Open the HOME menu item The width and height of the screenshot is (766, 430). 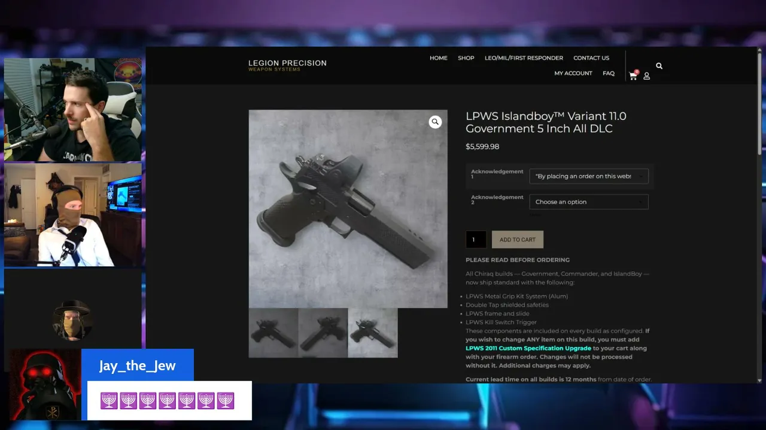coord(439,58)
